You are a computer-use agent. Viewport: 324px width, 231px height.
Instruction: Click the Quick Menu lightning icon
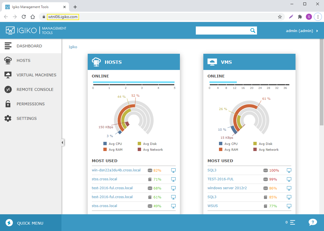[x=9, y=223]
